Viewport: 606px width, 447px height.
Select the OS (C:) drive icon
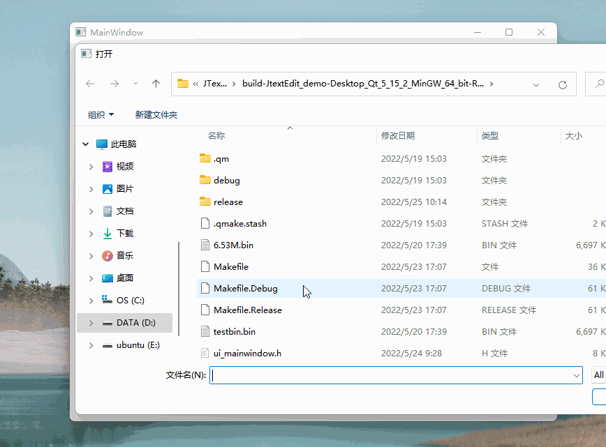pos(107,300)
